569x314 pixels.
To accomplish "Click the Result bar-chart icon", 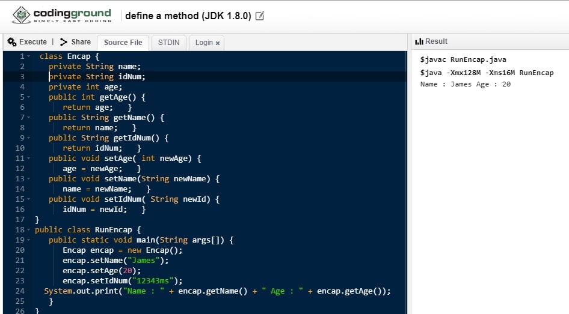I will point(419,41).
